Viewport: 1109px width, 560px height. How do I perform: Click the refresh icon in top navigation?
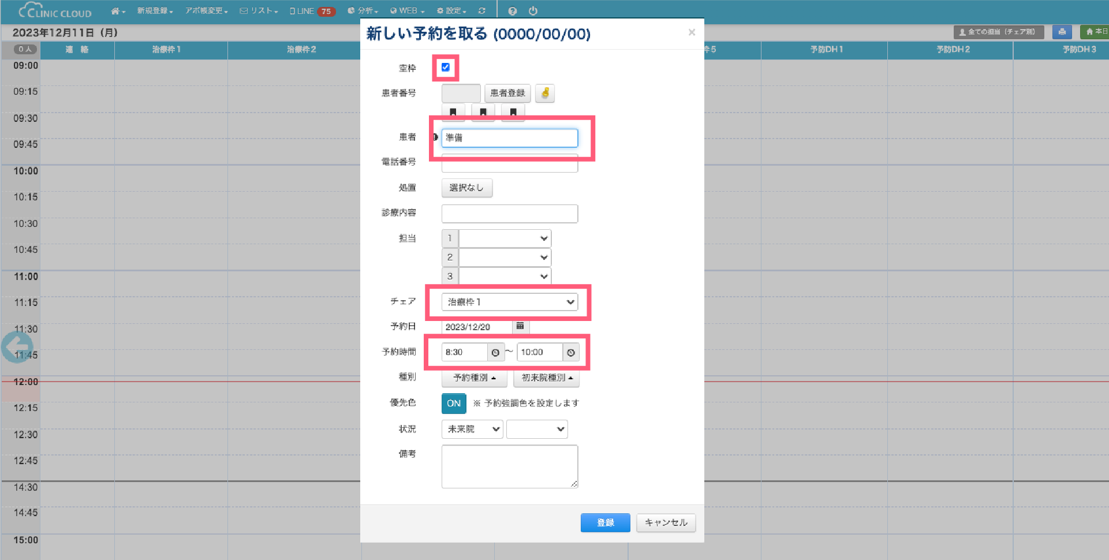tap(482, 11)
